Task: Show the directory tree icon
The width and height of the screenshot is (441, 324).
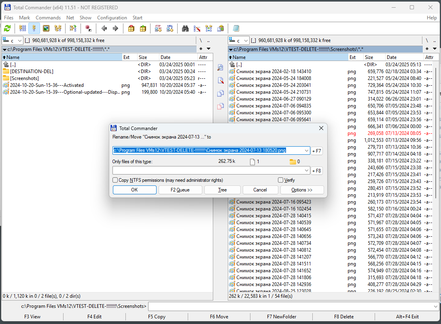Action: 58,28
